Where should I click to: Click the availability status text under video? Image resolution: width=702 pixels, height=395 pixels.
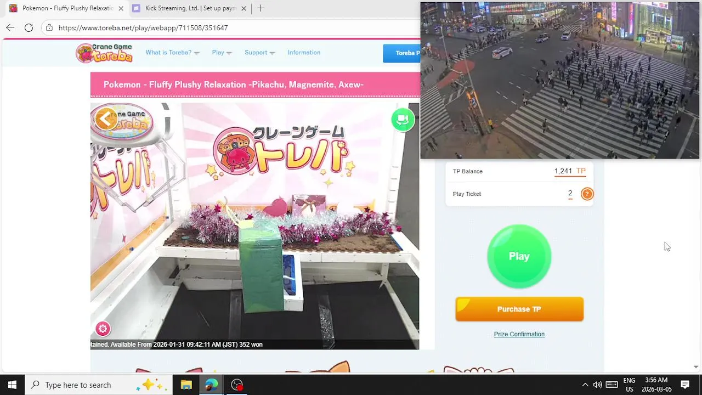177,345
